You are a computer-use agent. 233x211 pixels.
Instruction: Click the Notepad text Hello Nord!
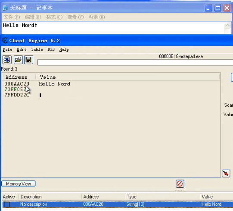tap(20, 25)
